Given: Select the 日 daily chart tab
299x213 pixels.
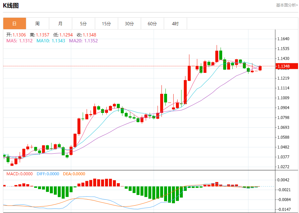Looking at the screenshot, I should (x=15, y=24).
